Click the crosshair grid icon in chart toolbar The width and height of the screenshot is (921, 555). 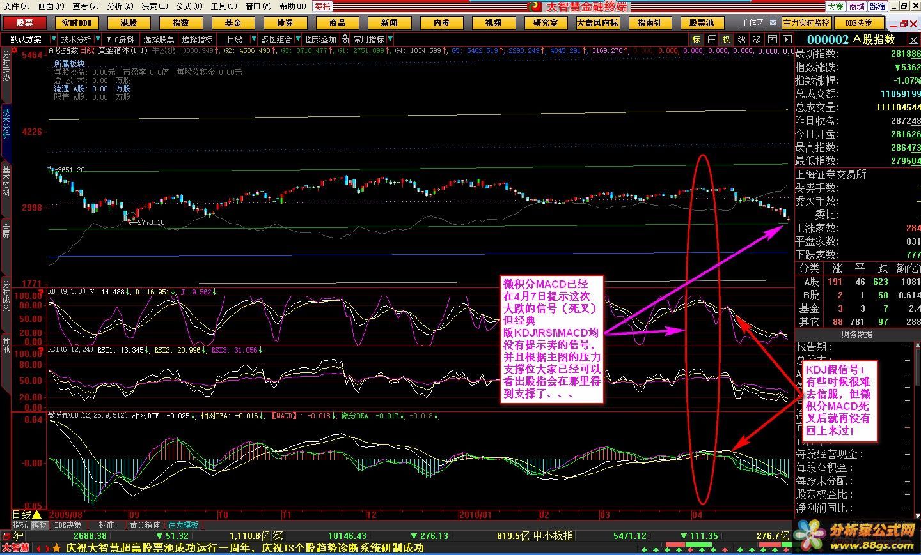(712, 39)
